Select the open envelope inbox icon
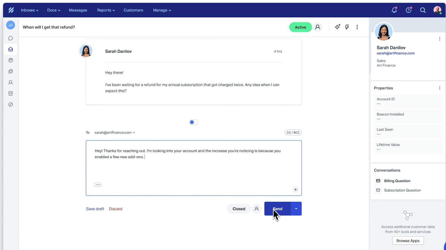 coord(11,49)
